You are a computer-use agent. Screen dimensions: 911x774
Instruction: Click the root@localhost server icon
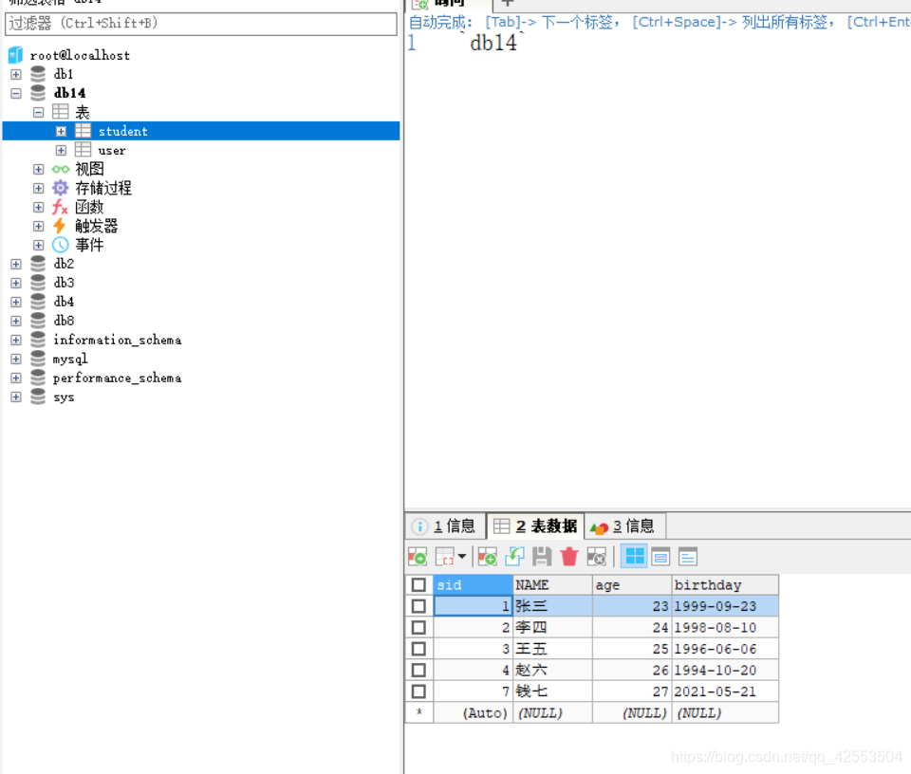(16, 55)
